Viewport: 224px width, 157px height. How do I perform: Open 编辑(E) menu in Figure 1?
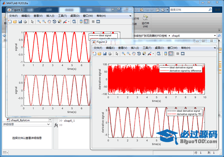coord(26,16)
